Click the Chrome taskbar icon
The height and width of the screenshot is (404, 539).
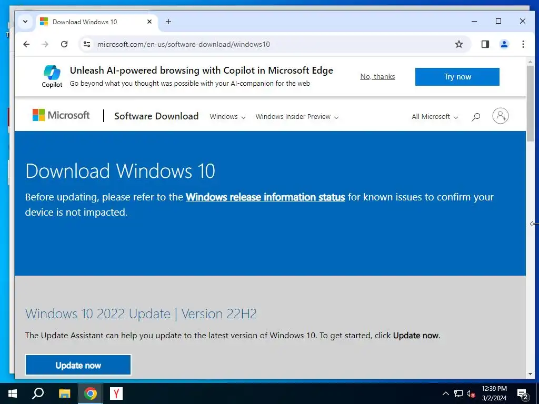click(x=91, y=393)
